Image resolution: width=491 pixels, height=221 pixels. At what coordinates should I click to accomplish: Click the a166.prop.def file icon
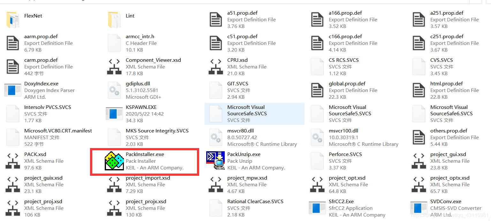pyautogui.click(x=317, y=20)
